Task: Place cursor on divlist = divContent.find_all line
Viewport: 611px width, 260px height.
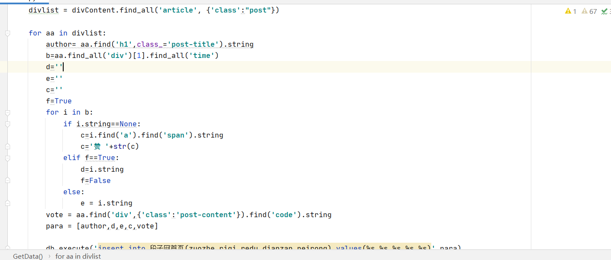Action: 154,10
